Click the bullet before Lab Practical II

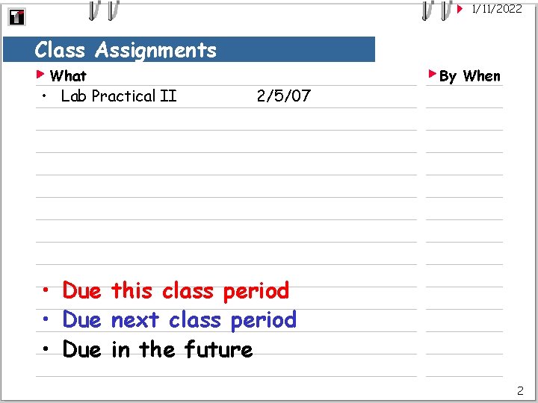click(46, 96)
